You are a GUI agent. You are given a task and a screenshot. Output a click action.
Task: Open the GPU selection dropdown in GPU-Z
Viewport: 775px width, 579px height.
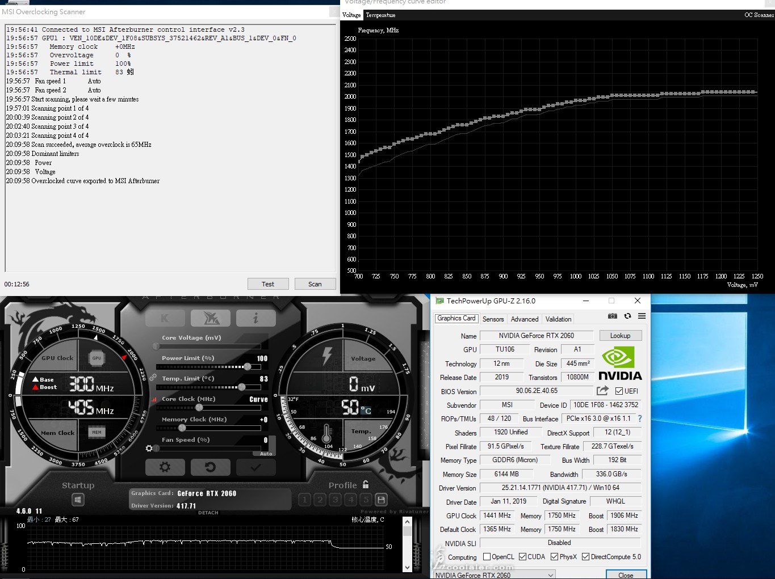pyautogui.click(x=494, y=575)
